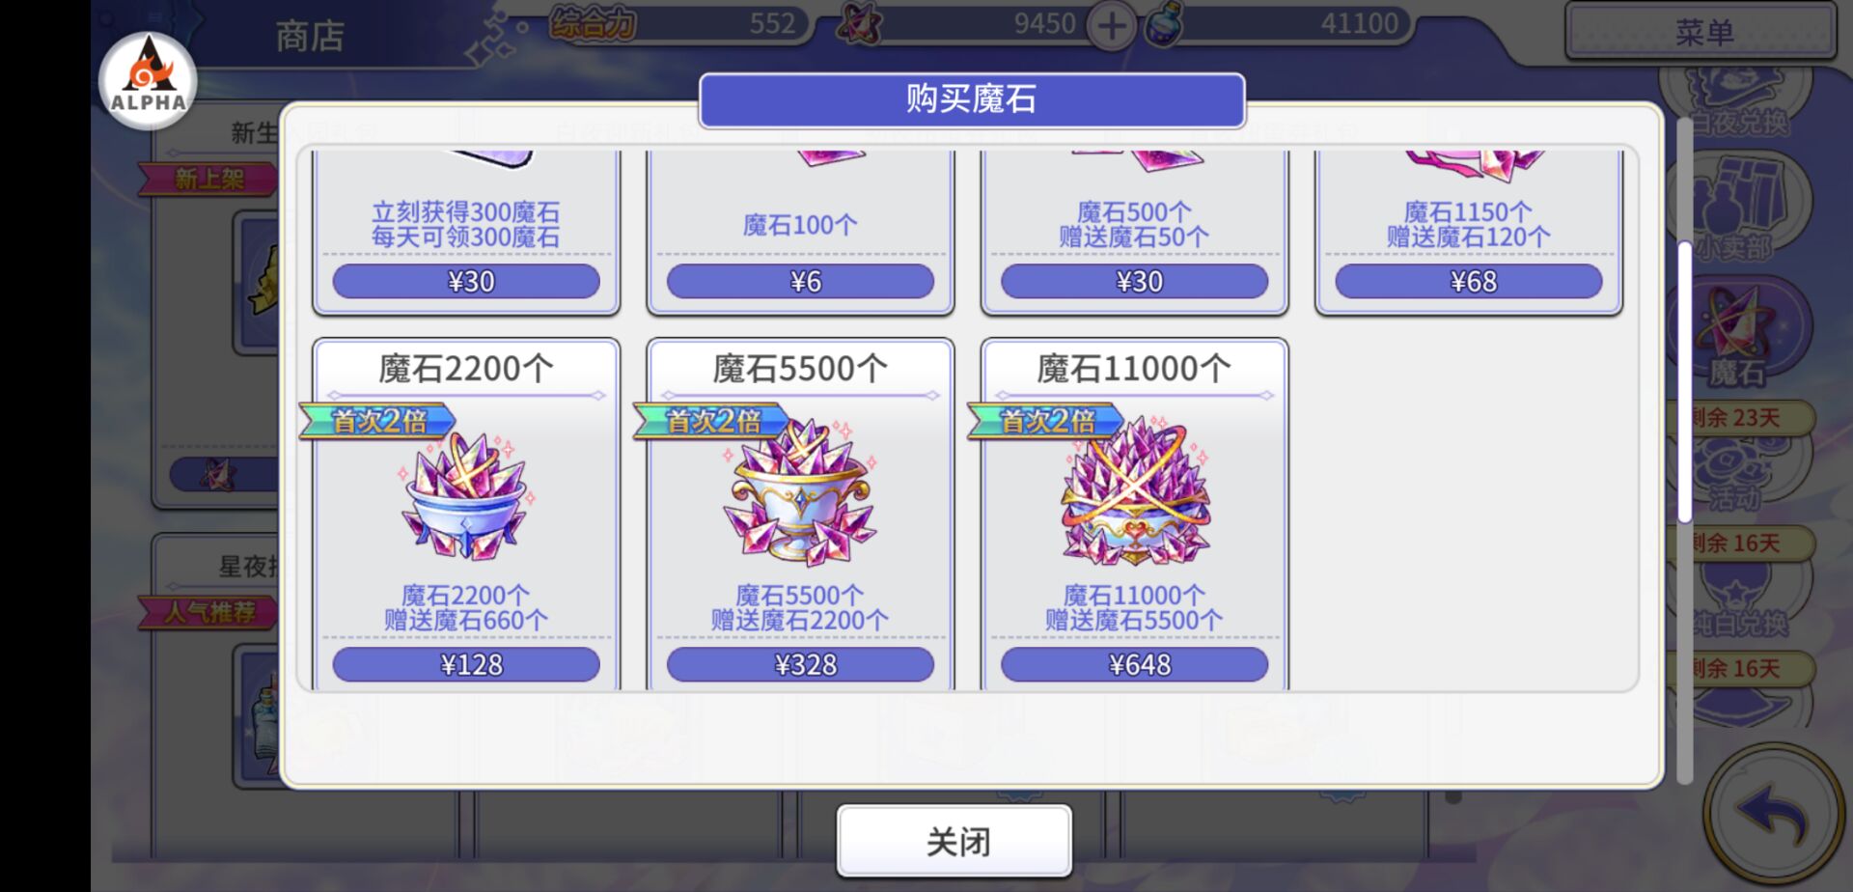Click the ALPHA logo icon

(148, 81)
